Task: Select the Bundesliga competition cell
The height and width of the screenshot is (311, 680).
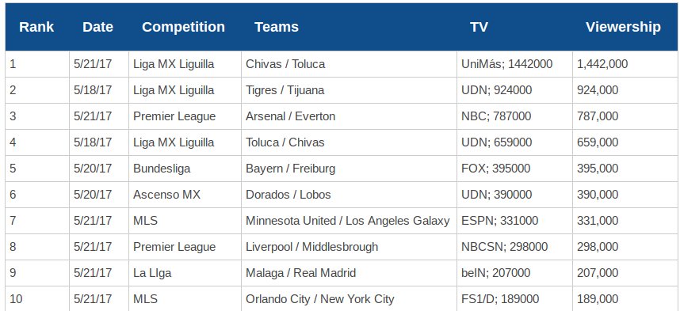Action: [185, 169]
